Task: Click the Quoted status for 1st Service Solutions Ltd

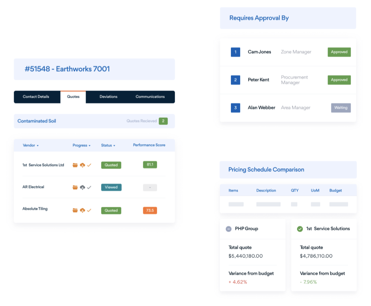Action: tap(111, 165)
